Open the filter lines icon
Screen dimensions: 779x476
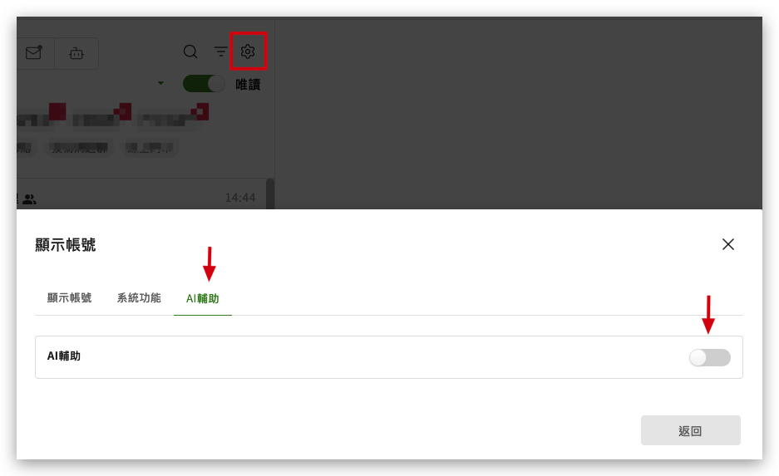pyautogui.click(x=220, y=52)
